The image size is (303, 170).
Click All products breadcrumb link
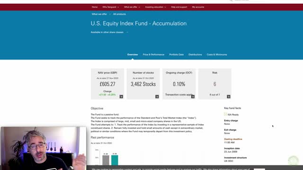[119, 14]
